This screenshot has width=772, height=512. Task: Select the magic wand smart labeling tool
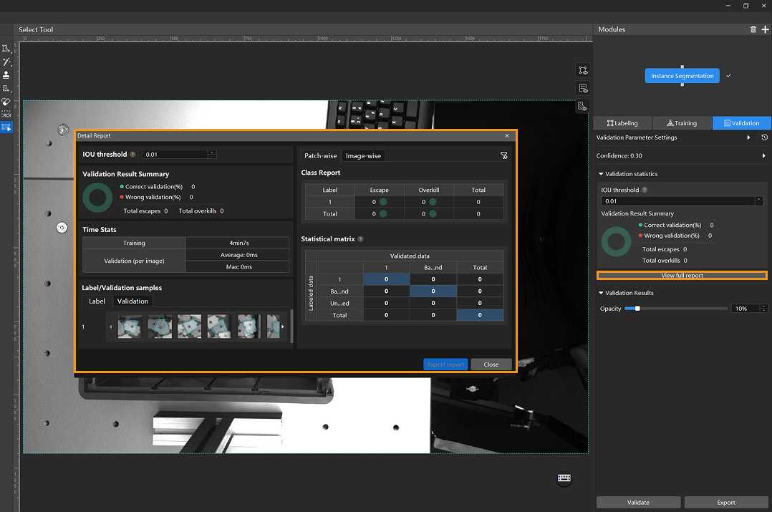[x=6, y=62]
